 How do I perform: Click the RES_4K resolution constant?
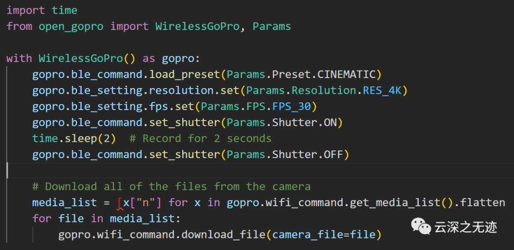point(382,90)
